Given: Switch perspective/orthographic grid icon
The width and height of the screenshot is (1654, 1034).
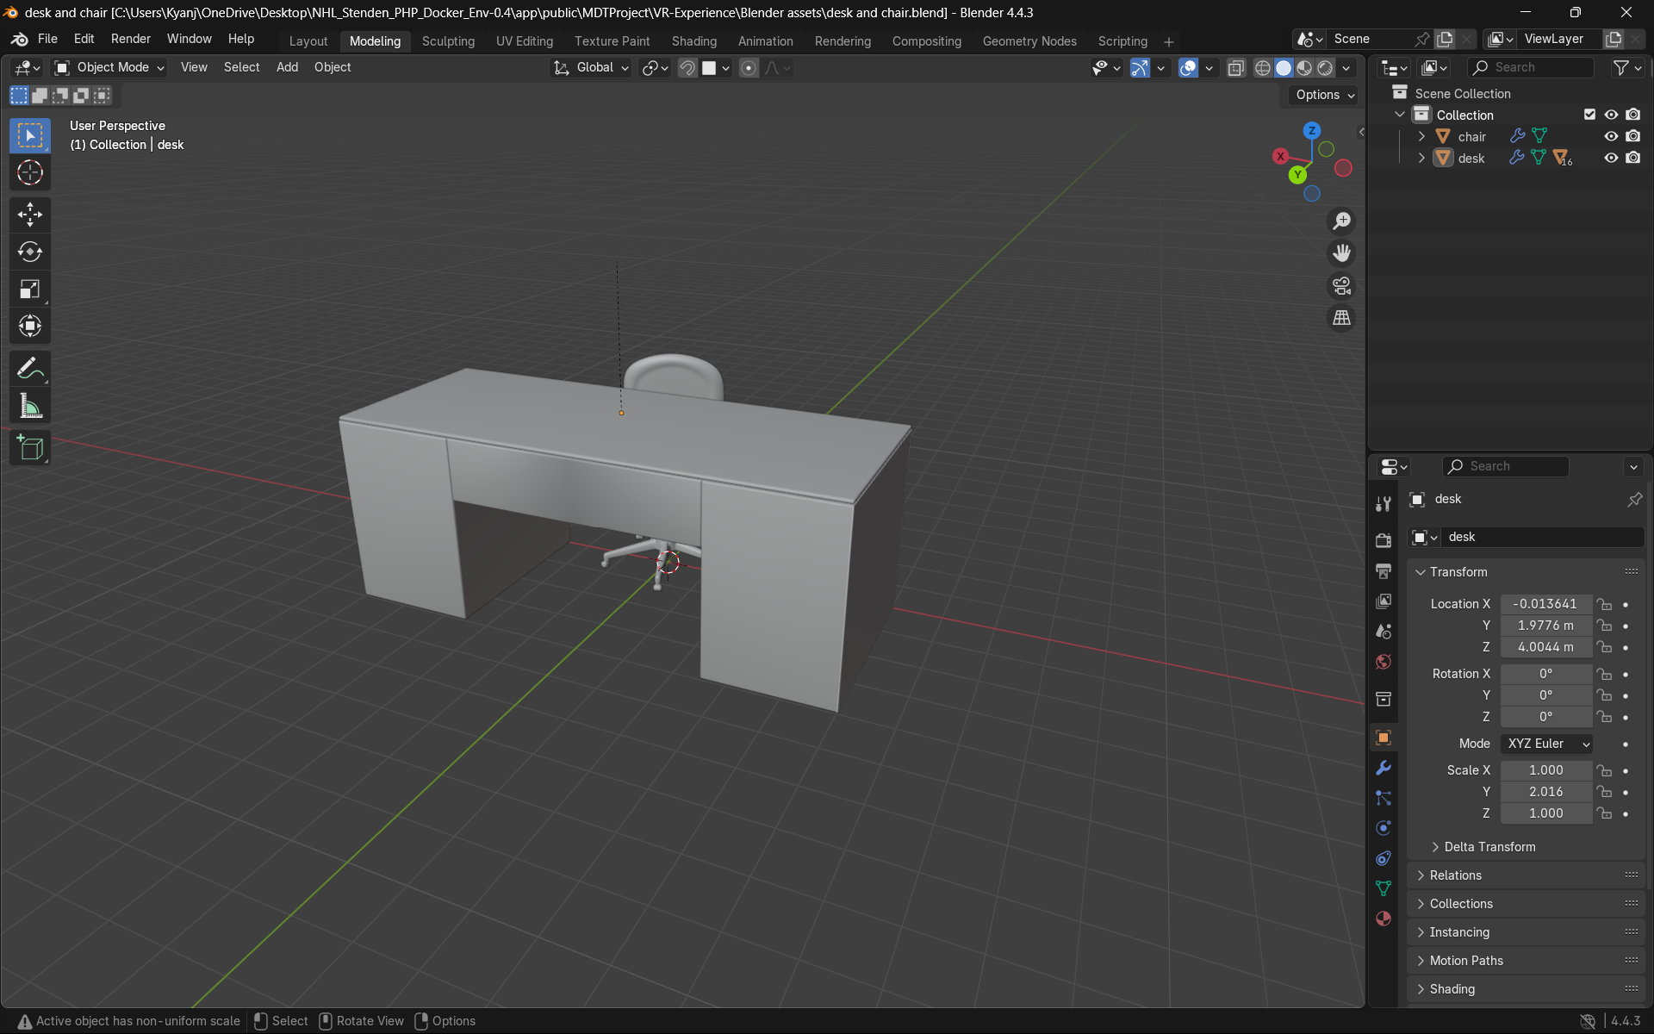Looking at the screenshot, I should click(1341, 318).
